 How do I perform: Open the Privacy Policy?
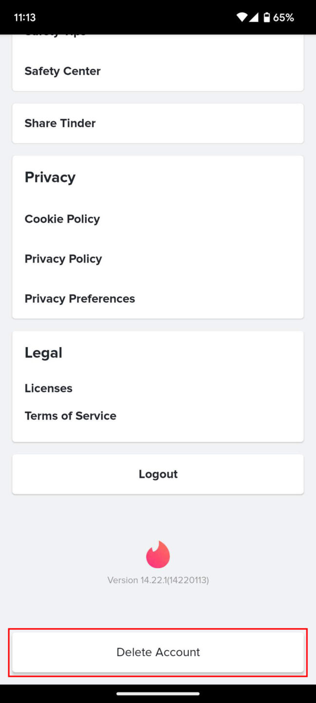63,258
